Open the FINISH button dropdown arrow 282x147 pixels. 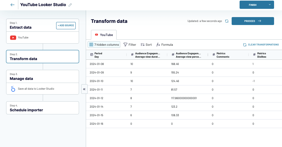[x=270, y=5]
